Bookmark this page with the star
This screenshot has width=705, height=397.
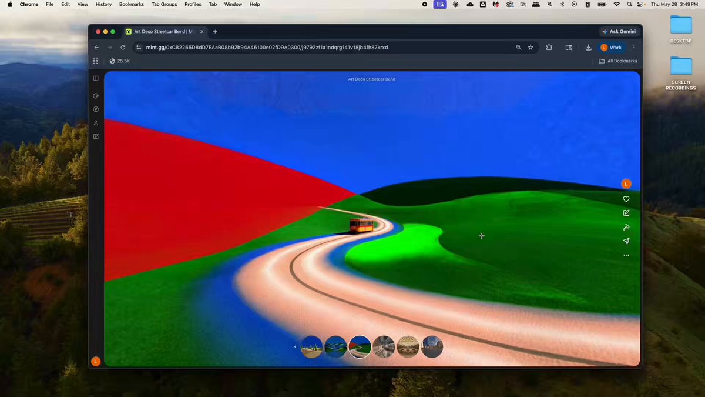coord(531,48)
